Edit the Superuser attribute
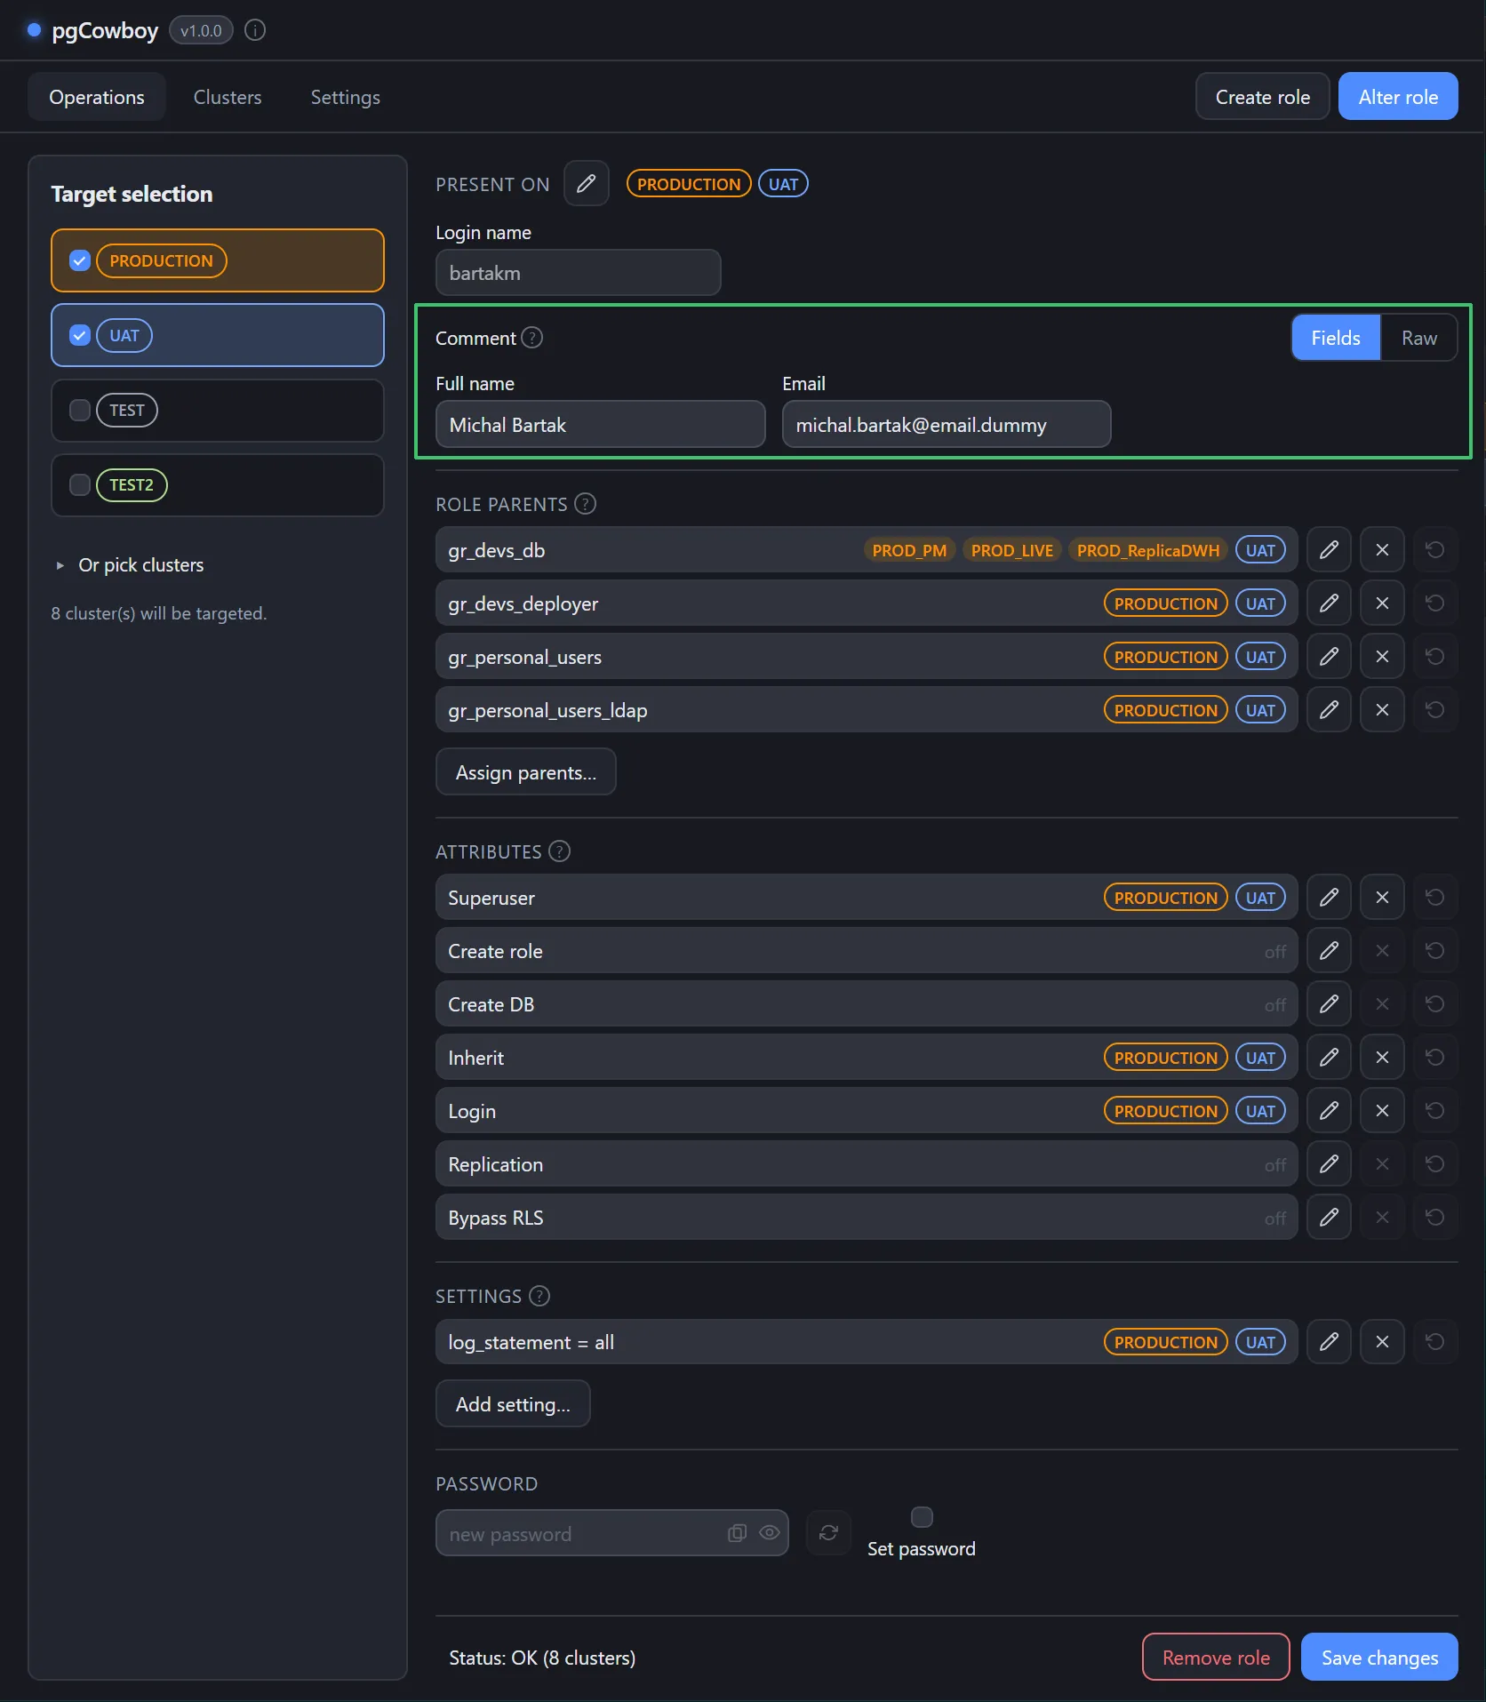Screen dimensions: 1486x1702 [1329, 898]
